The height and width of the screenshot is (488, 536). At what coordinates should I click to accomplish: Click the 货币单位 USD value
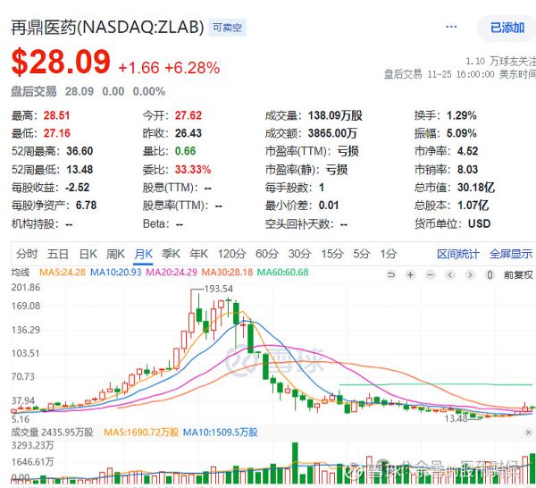click(479, 223)
